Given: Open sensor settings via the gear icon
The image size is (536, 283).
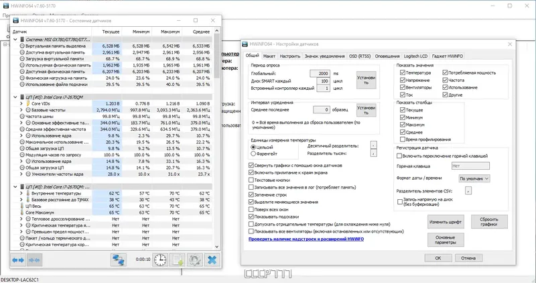Looking at the screenshot, I should click(194, 260).
